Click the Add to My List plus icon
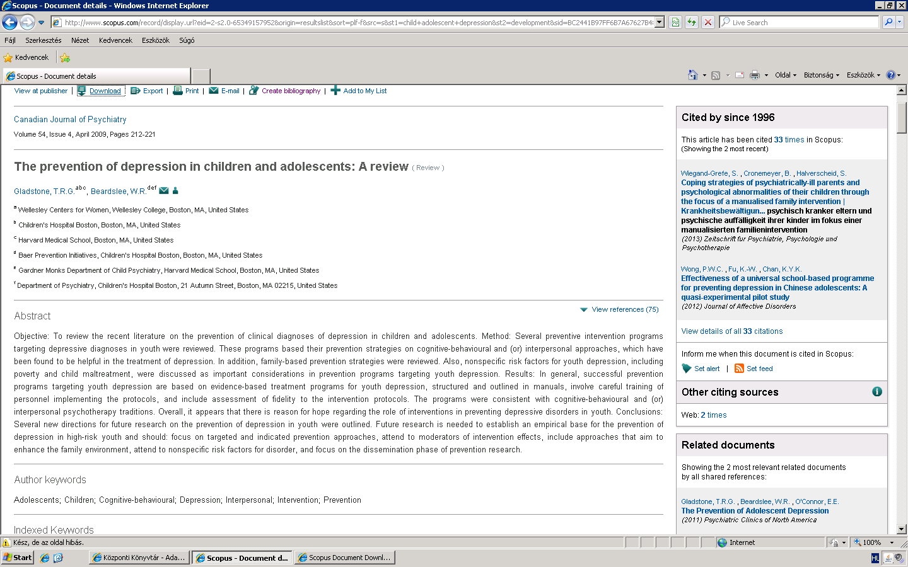This screenshot has width=908, height=567. (335, 90)
